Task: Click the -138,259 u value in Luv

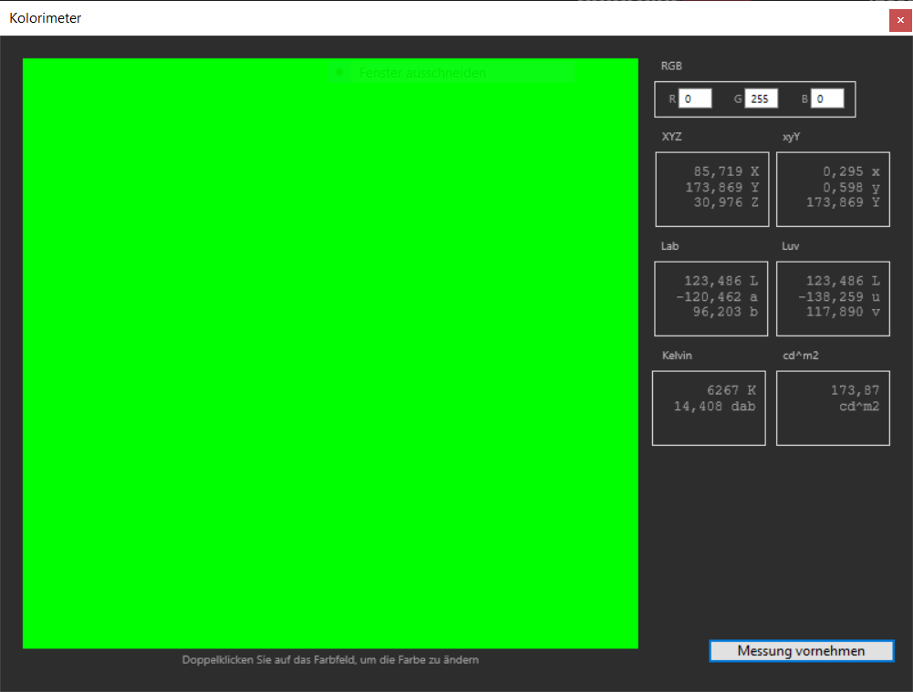Action: pyautogui.click(x=838, y=297)
